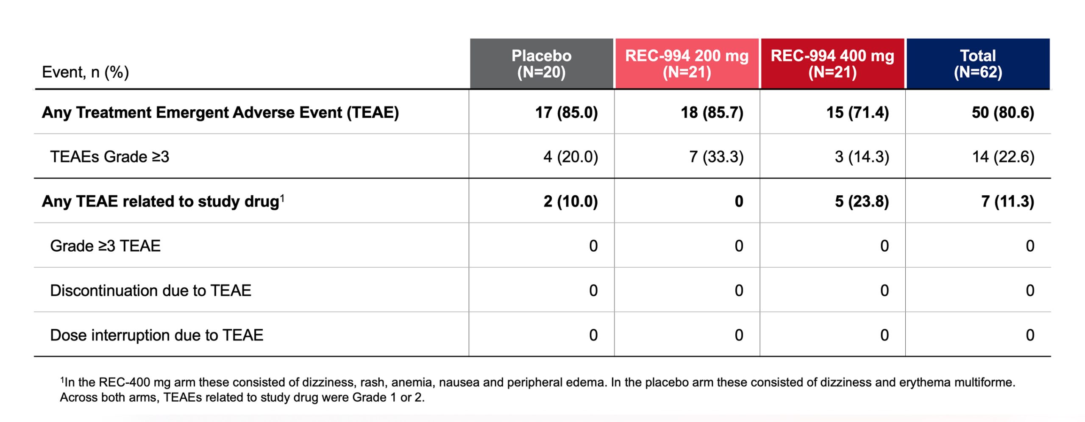Screen dimensions: 1085x422
Task: Click the Placebo (N=20) column header
Action: 541,64
